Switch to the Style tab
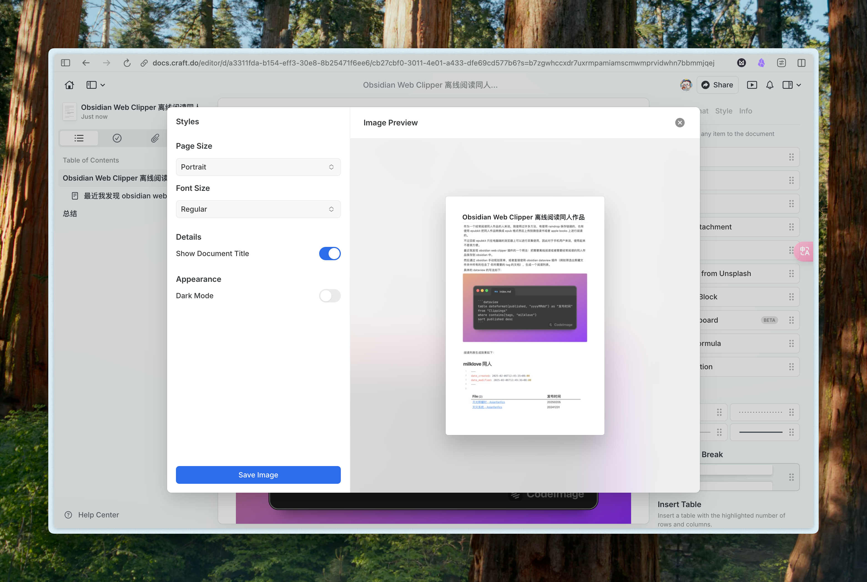Viewport: 867px width, 582px height. coord(724,111)
